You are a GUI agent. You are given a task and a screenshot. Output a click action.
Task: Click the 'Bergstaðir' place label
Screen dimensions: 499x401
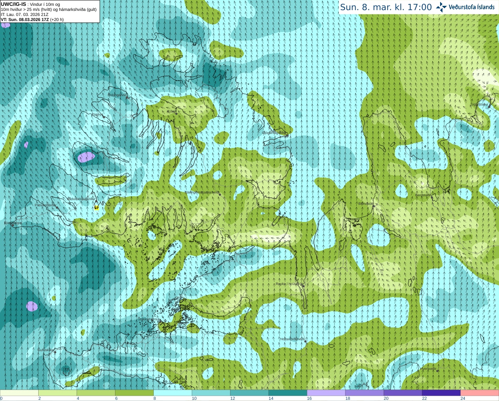point(423,195)
